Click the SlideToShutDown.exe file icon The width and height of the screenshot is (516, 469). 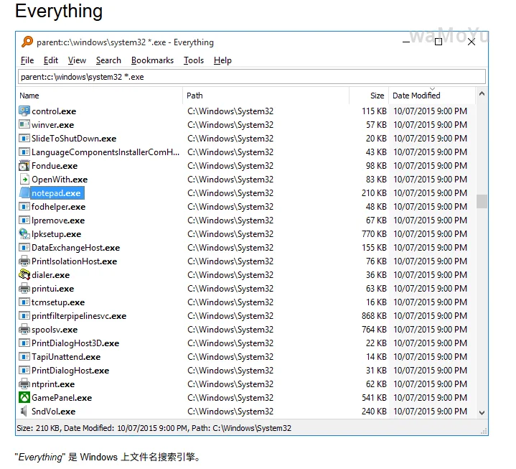[x=24, y=139]
